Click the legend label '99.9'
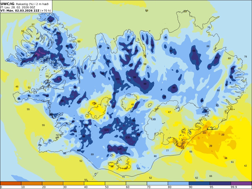Viewport: 252px width, 189px height. click(x=234, y=187)
